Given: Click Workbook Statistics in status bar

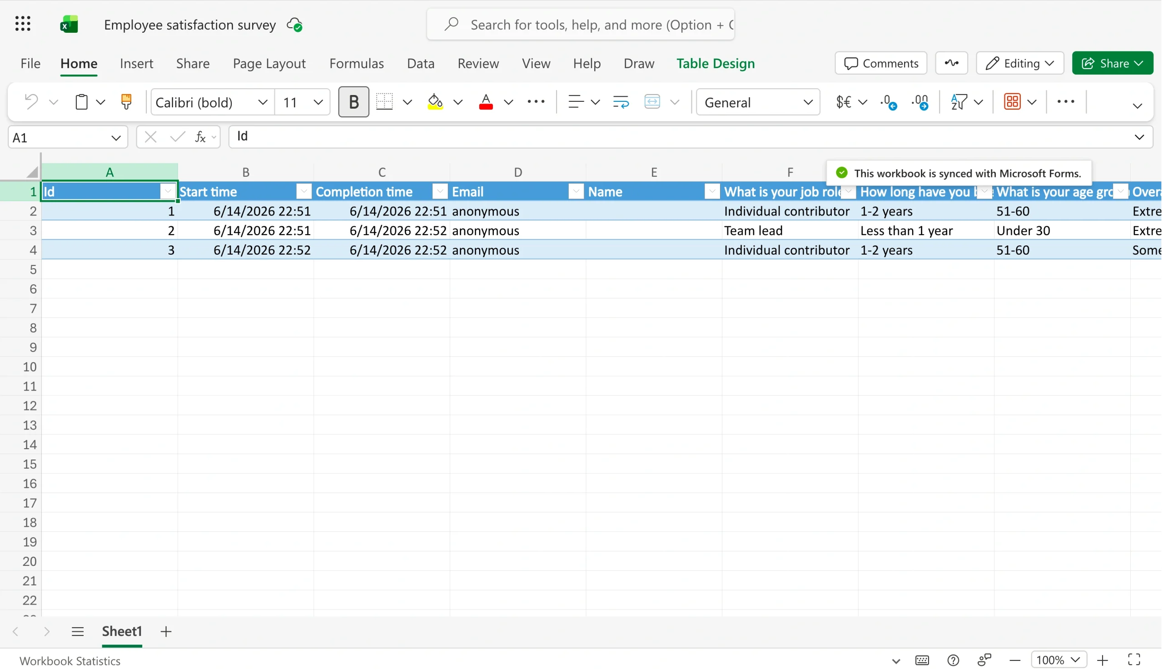Looking at the screenshot, I should [x=70, y=660].
